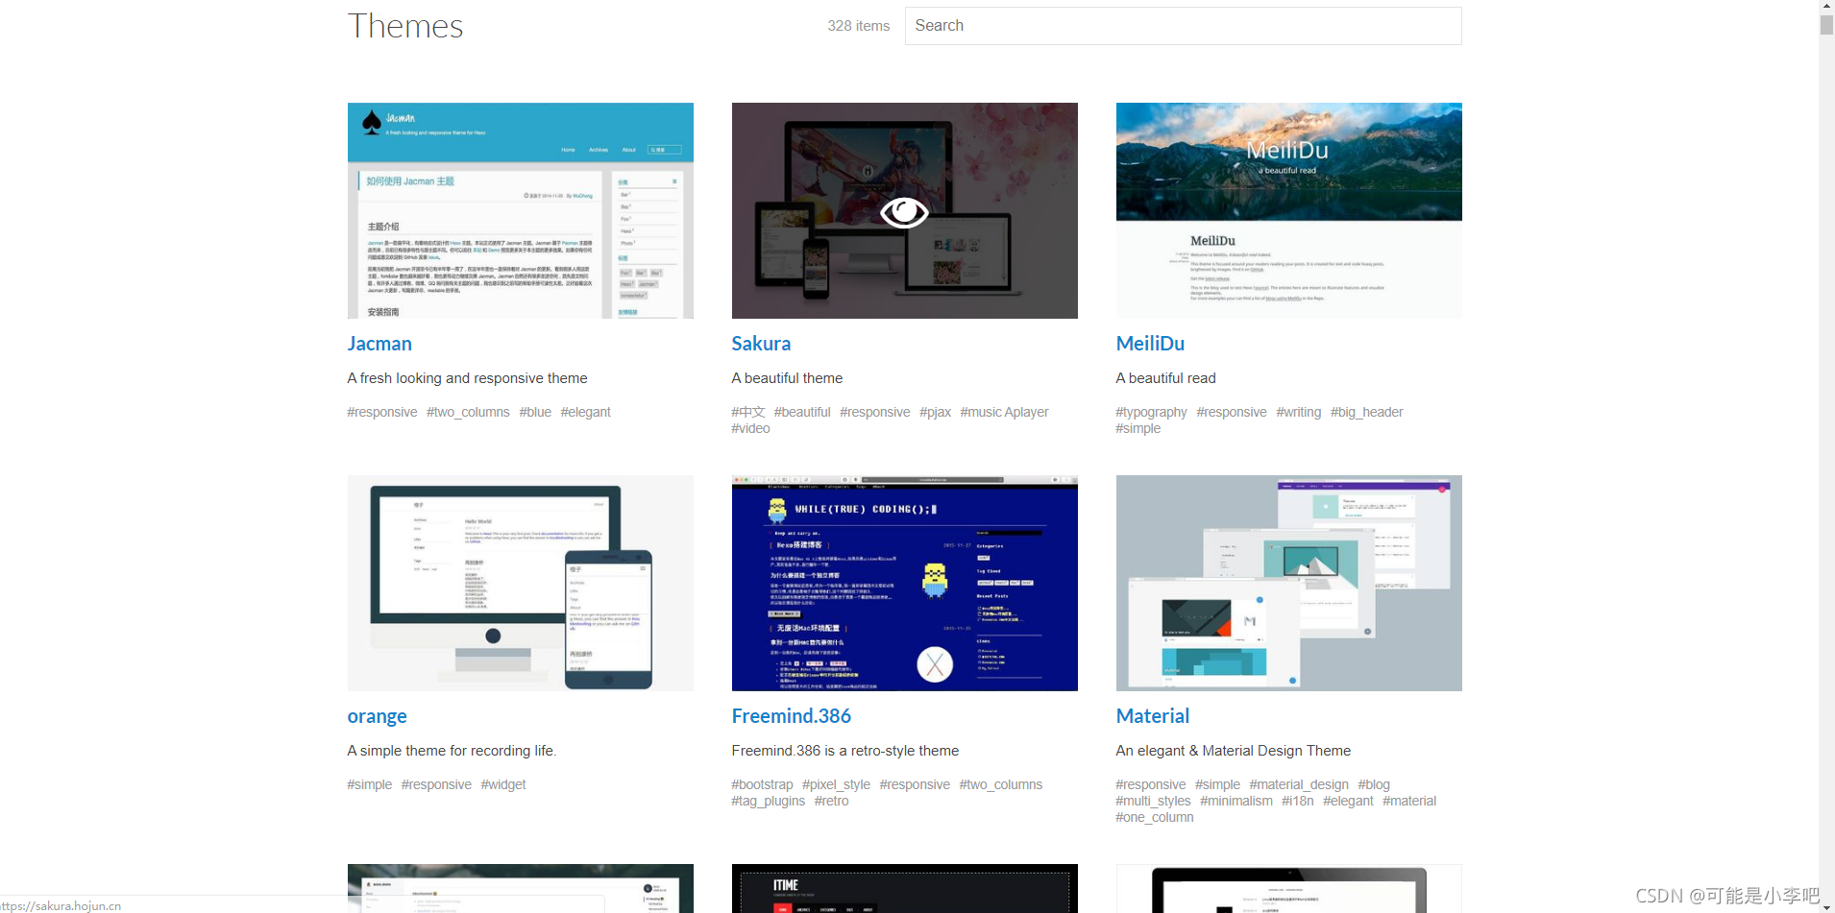Filter by #big_header tag under MeiliDu
The height and width of the screenshot is (913, 1835).
pos(1366,412)
